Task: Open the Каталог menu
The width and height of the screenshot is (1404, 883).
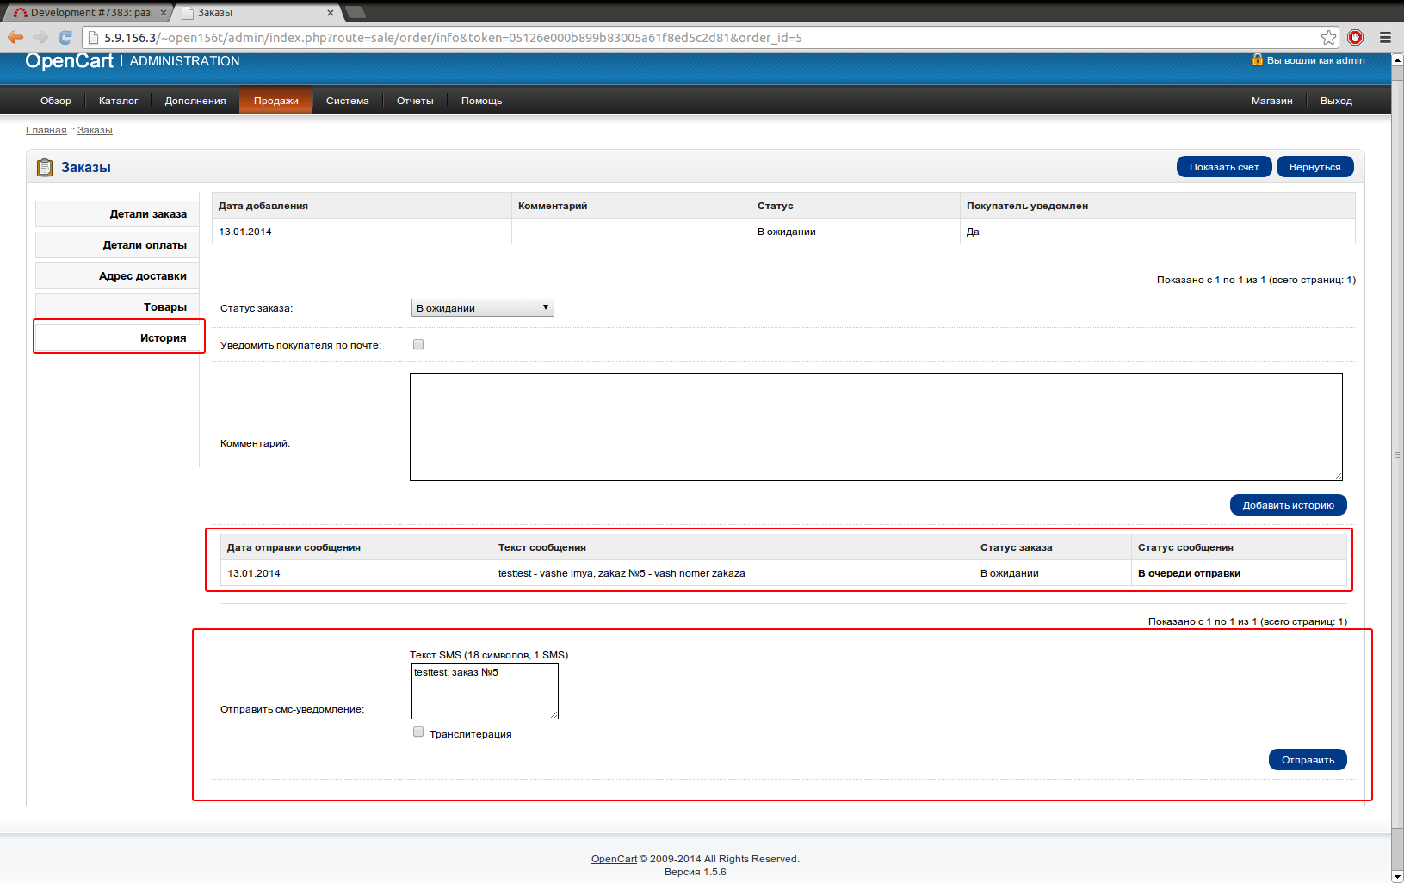Action: point(118,101)
